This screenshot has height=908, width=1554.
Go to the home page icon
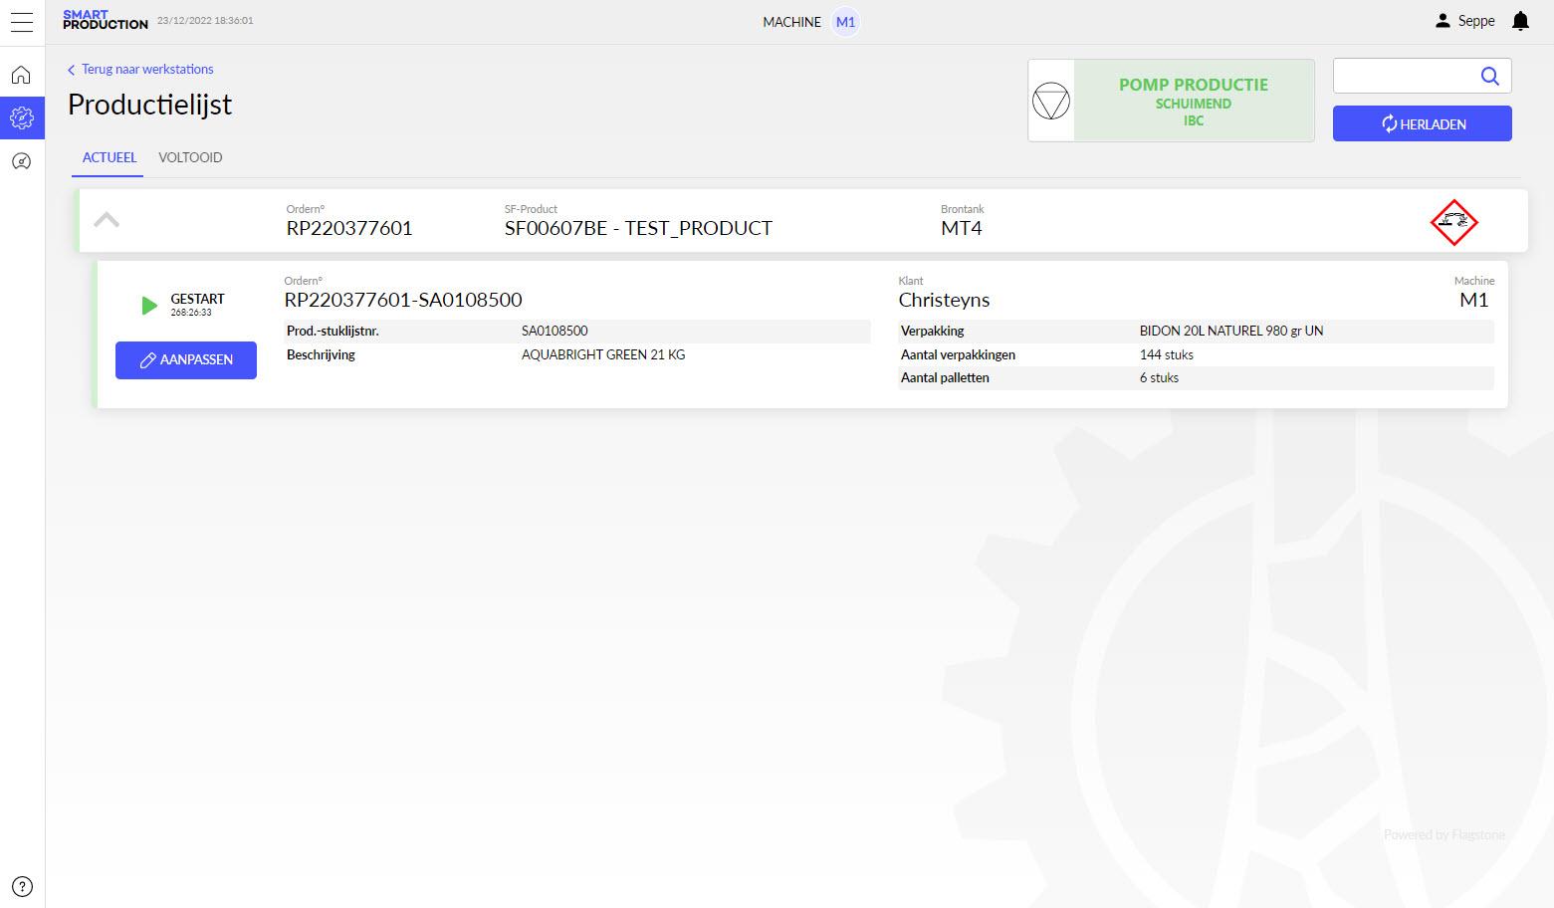[22, 76]
